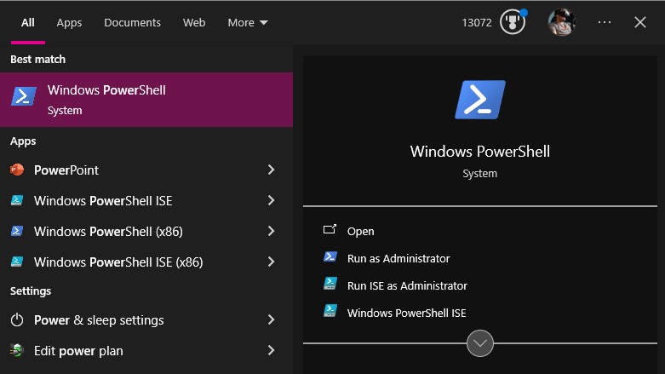665x374 pixels.
Task: Click the PowerPoint app icon
Action: (x=17, y=170)
